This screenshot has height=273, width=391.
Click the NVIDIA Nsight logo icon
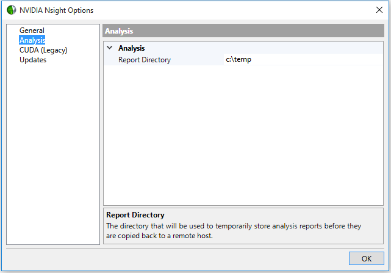click(x=11, y=10)
